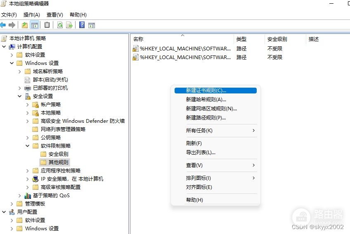Click the 已部署的打印机 printer icon
Screen dimensions: 350x234
(x=28, y=88)
